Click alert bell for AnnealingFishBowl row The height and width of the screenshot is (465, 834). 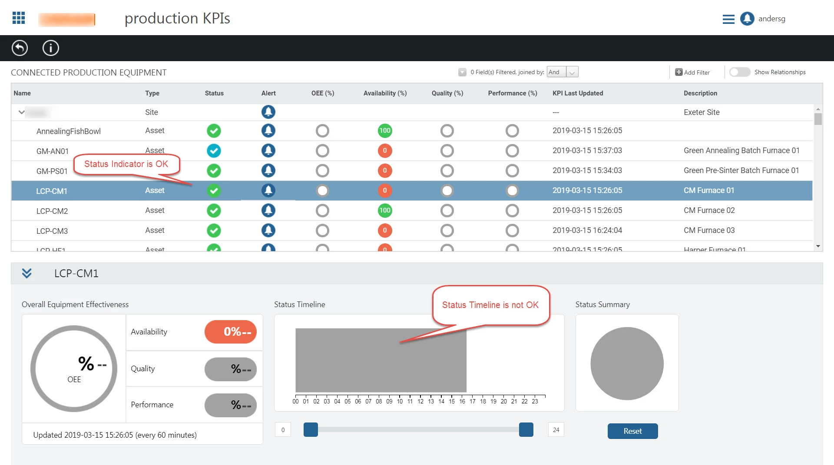(268, 131)
